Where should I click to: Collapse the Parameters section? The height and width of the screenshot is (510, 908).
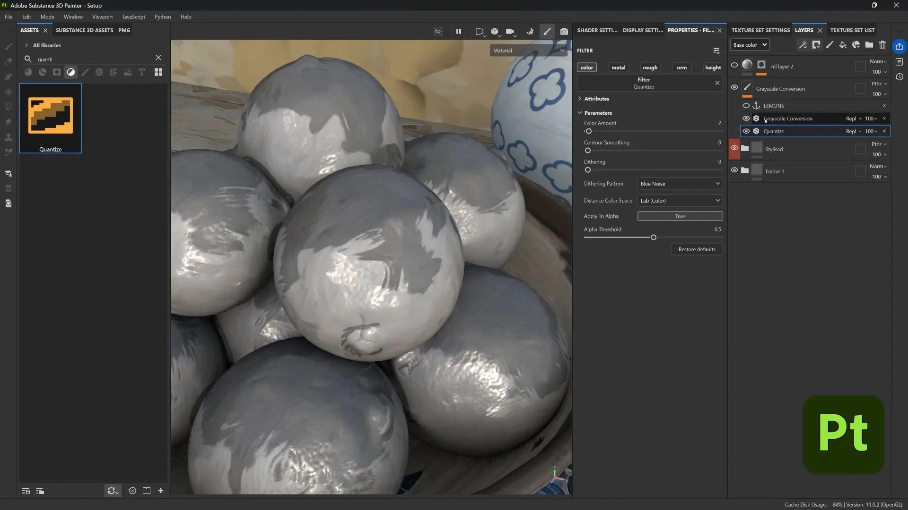tap(580, 113)
